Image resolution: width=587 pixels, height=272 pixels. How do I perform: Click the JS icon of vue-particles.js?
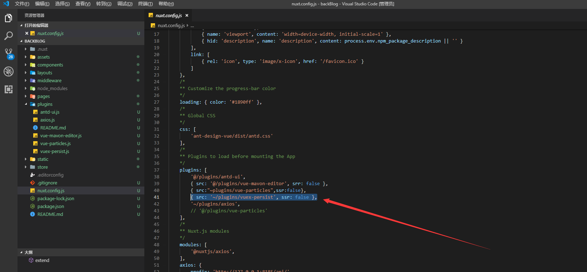coord(35,144)
